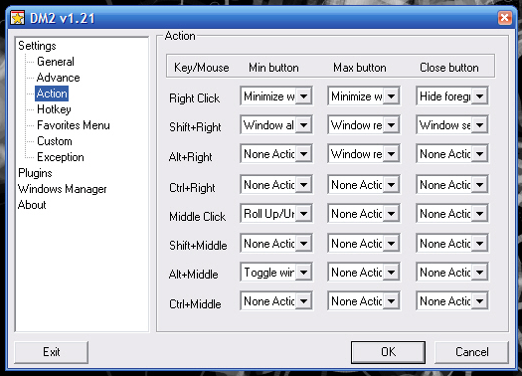Open Alt+Middle Max button dropdown
Image resolution: width=522 pixels, height=376 pixels.
point(391,273)
